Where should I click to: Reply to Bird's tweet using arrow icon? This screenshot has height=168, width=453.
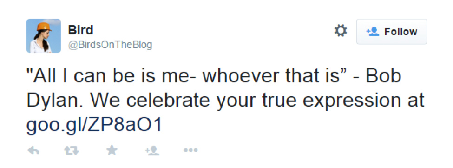(x=33, y=150)
